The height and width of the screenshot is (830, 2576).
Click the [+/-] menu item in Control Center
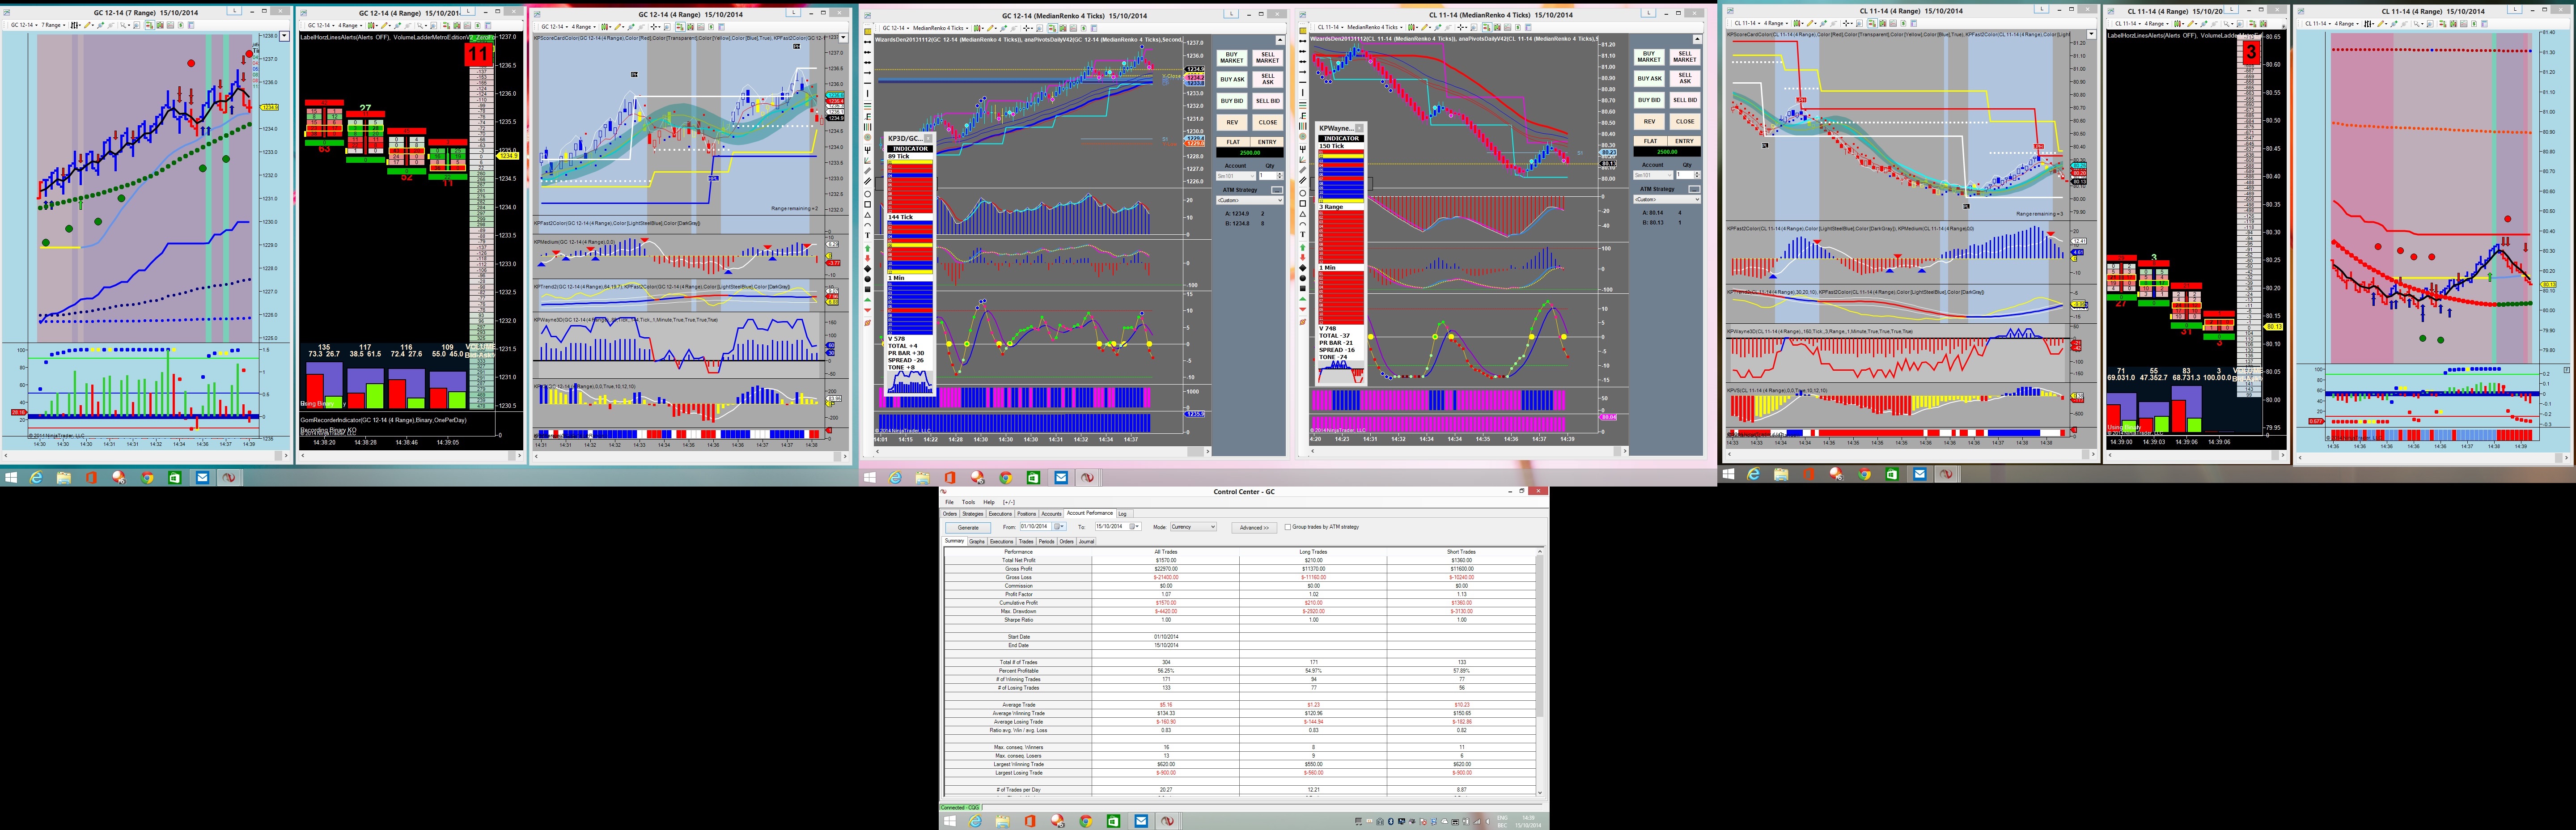coord(1009,502)
